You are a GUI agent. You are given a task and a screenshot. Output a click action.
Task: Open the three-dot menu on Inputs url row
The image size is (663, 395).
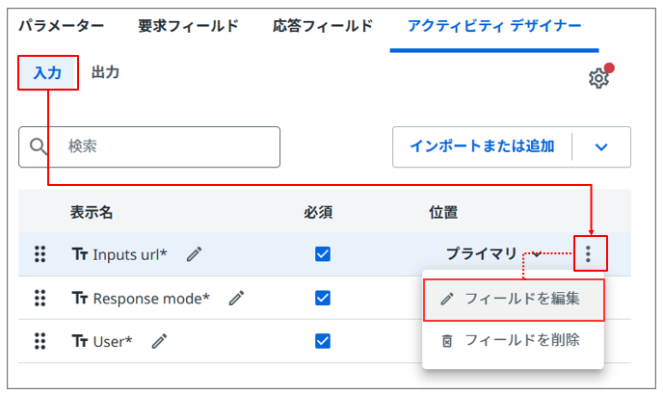[x=589, y=254]
